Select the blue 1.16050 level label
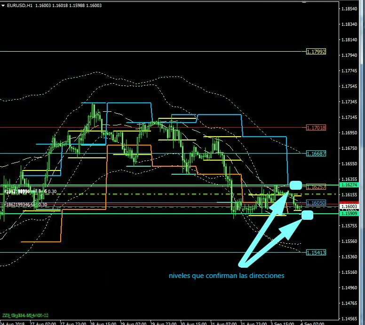The height and width of the screenshot is (325, 365). [x=316, y=203]
